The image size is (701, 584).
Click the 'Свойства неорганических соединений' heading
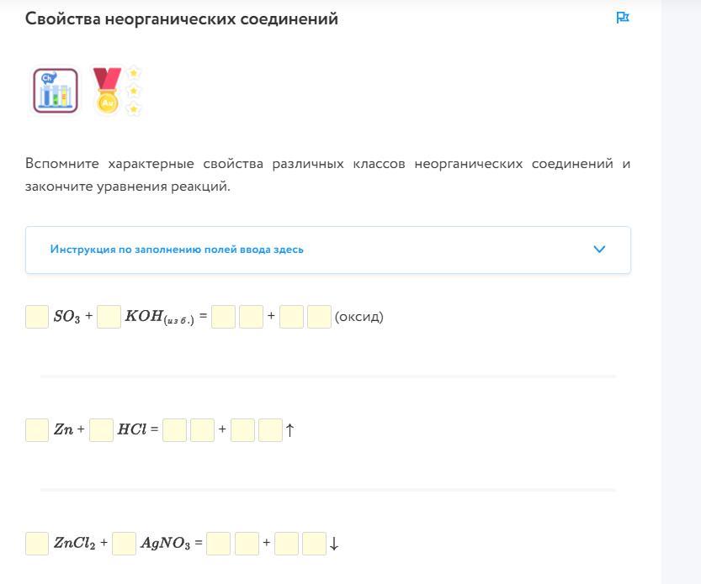coord(182,18)
